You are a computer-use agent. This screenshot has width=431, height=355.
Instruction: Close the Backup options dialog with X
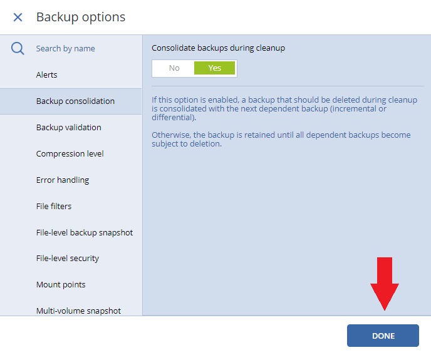point(18,18)
